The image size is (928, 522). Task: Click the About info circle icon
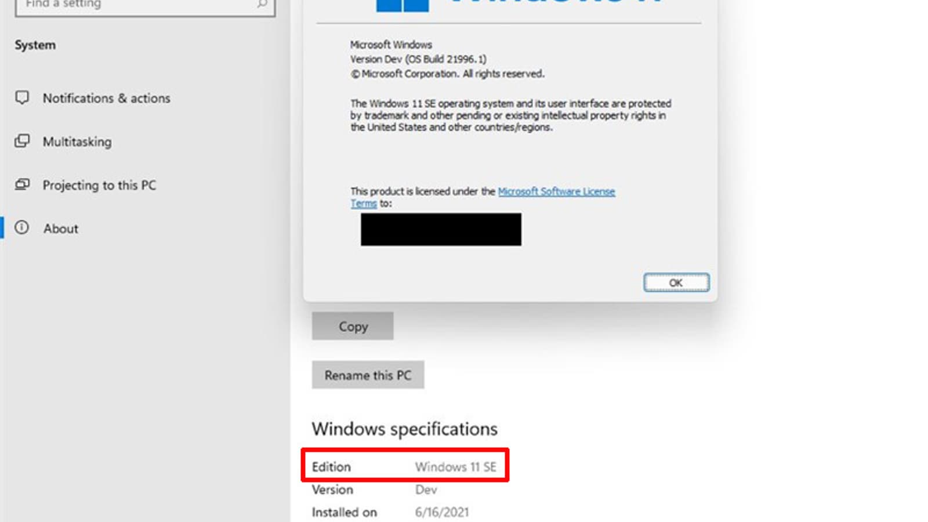22,227
